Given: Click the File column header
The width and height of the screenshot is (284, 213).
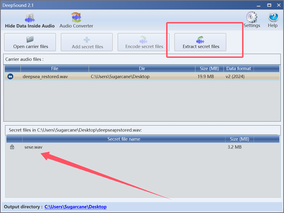Looking at the screenshot, I should click(x=55, y=69).
